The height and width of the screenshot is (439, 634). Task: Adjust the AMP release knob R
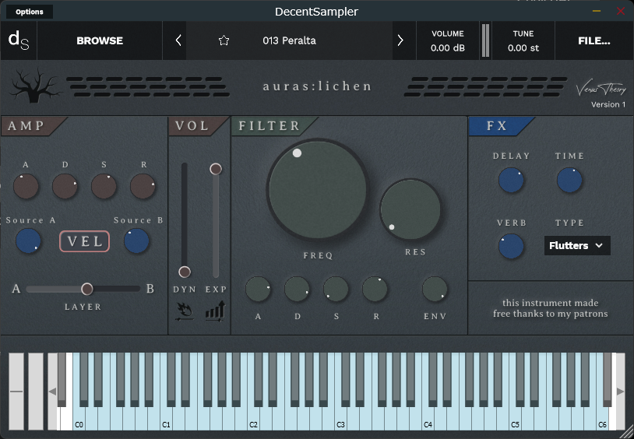coord(143,186)
